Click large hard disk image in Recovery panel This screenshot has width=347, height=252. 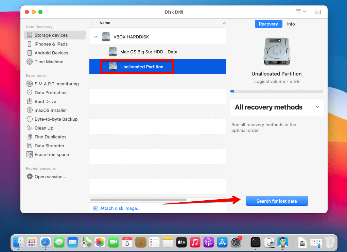pos(277,51)
